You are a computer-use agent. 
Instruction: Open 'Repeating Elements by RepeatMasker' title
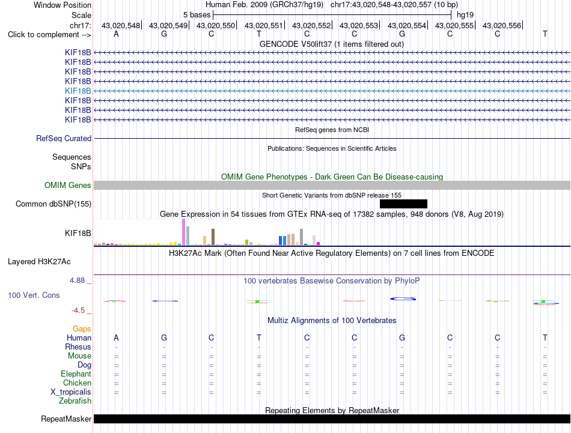coord(332,410)
